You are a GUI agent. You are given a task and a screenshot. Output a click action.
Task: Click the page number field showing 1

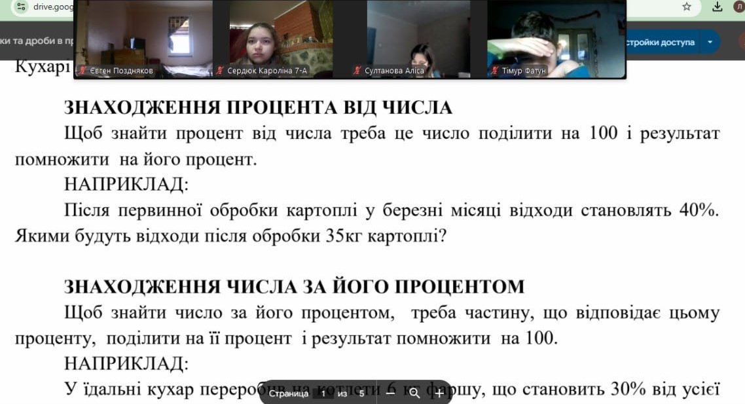coord(323,394)
